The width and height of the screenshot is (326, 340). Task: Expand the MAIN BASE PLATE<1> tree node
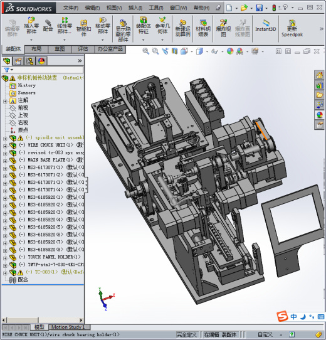(5, 161)
